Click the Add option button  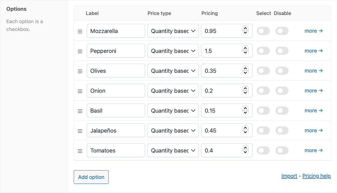tap(91, 177)
